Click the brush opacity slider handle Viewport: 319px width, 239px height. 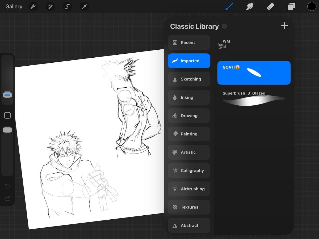[x=7, y=130]
